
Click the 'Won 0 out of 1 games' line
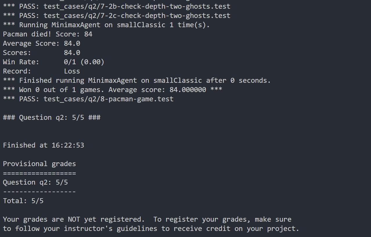click(x=113, y=89)
